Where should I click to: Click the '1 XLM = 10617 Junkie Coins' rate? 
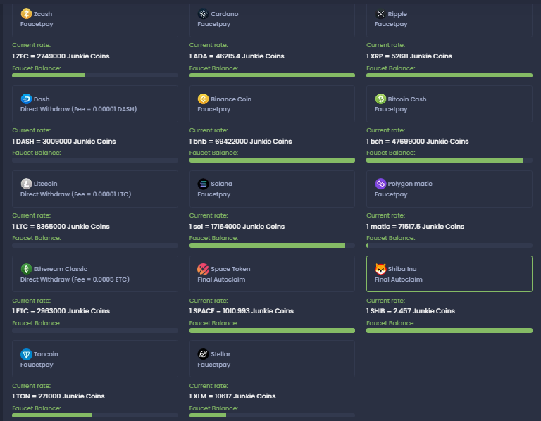click(x=232, y=396)
